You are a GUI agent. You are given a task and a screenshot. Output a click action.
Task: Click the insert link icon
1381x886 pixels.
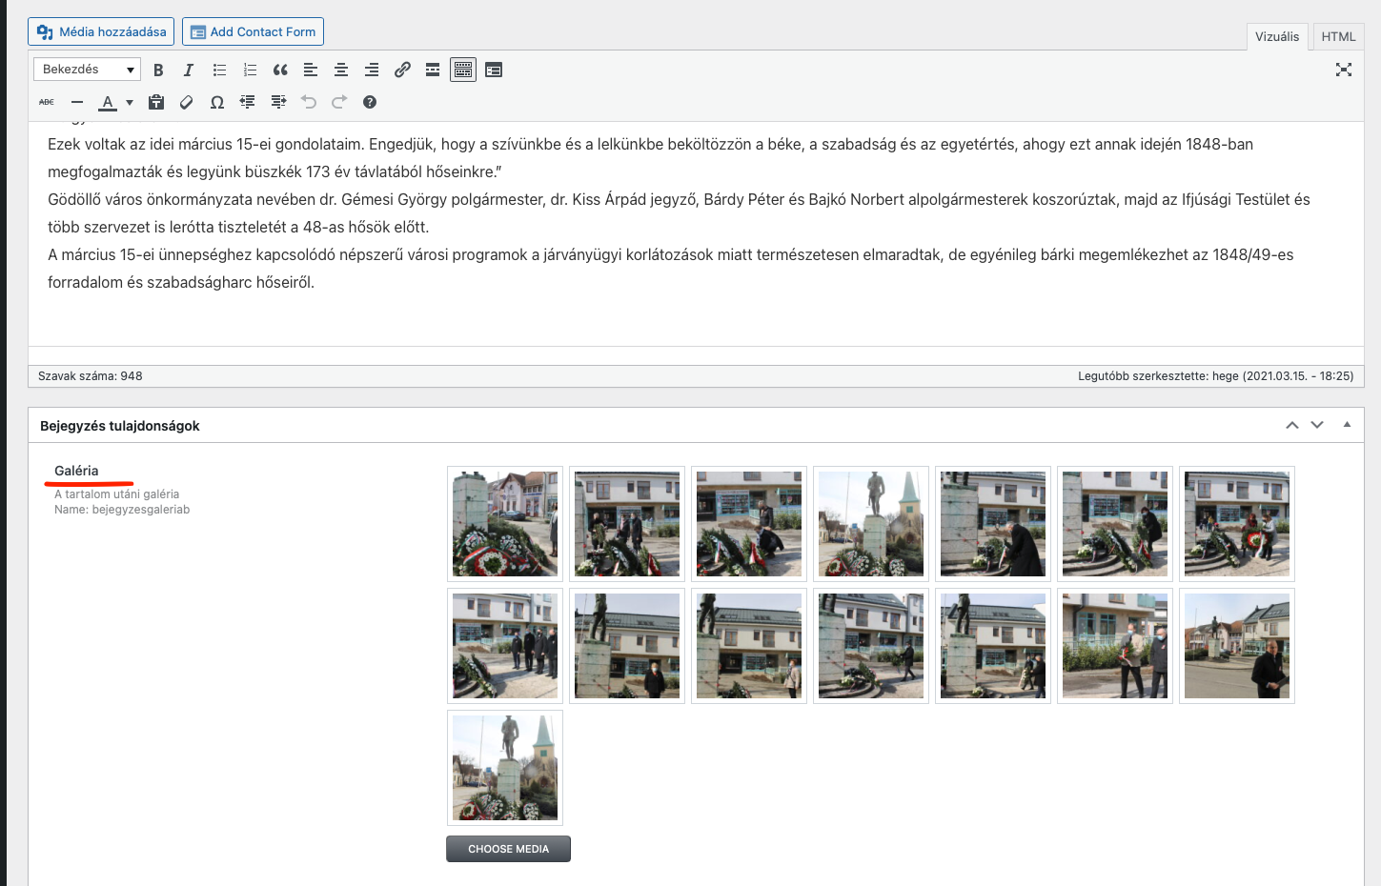click(402, 70)
